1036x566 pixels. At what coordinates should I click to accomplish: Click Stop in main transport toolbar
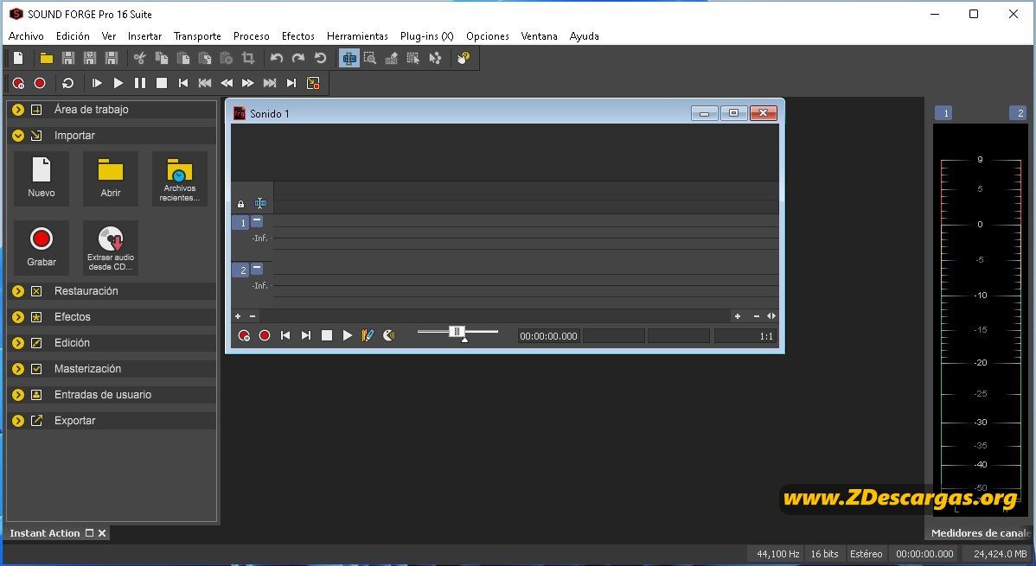[x=161, y=83]
